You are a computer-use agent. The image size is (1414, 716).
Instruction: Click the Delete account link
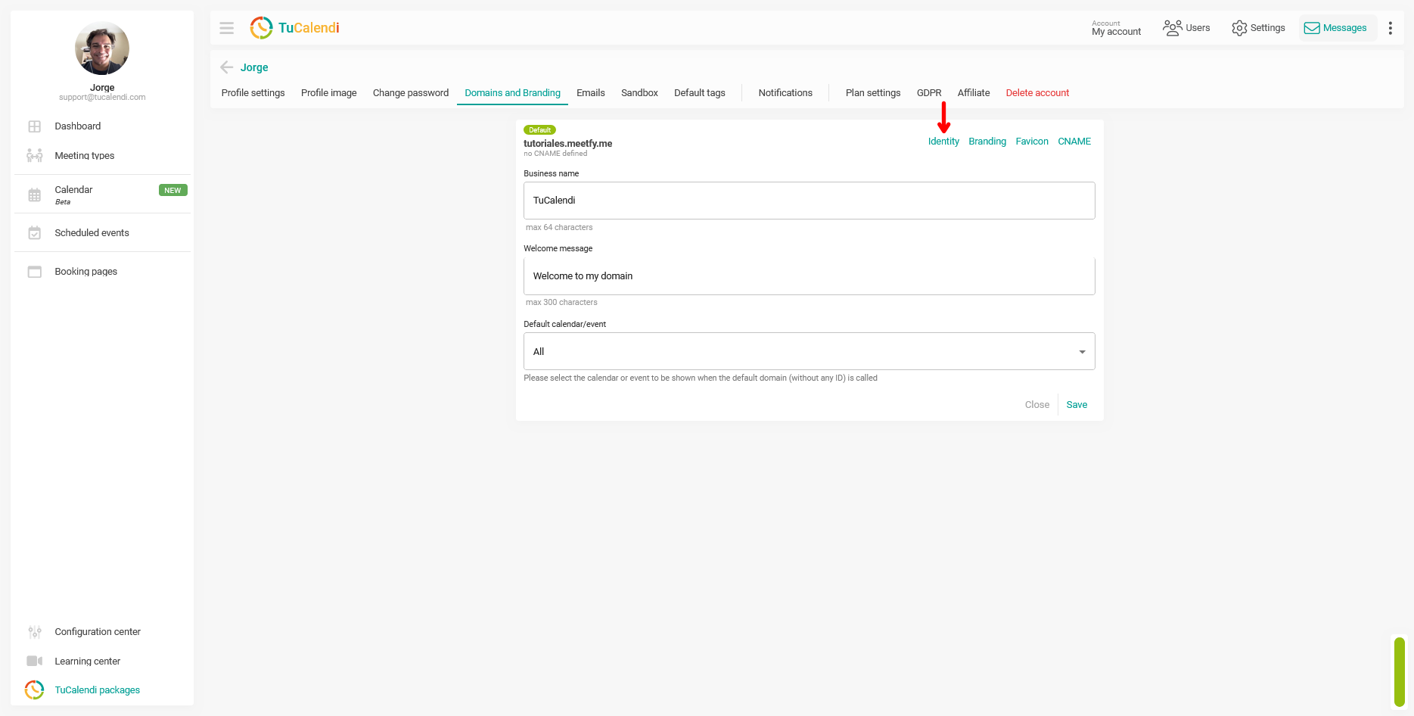coord(1037,93)
